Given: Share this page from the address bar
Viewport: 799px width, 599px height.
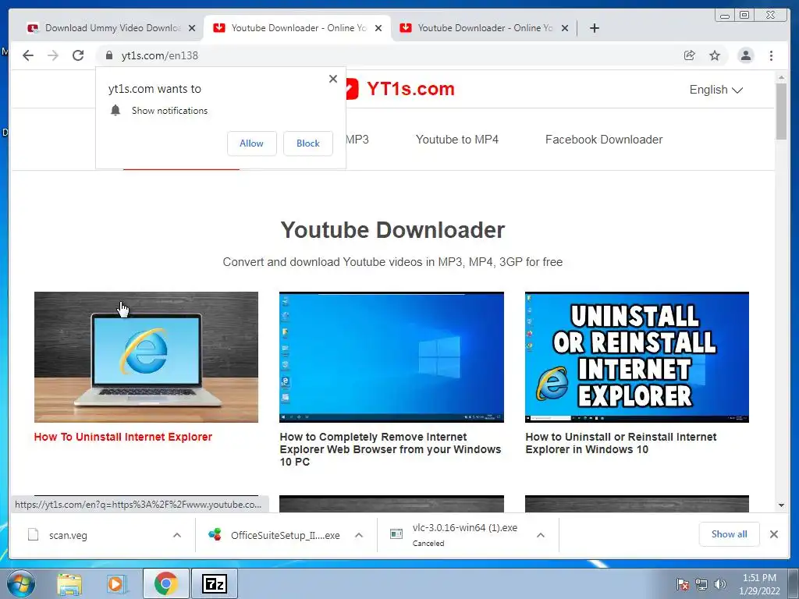Looking at the screenshot, I should pyautogui.click(x=690, y=55).
